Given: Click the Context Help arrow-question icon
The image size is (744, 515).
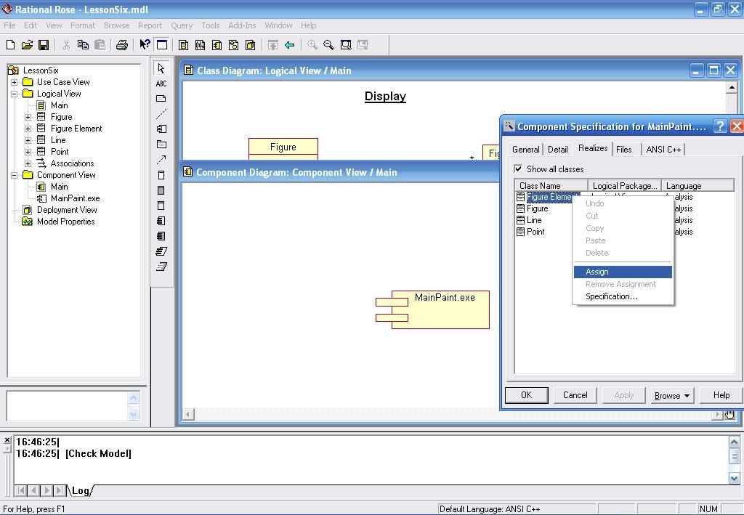Looking at the screenshot, I should click(145, 45).
